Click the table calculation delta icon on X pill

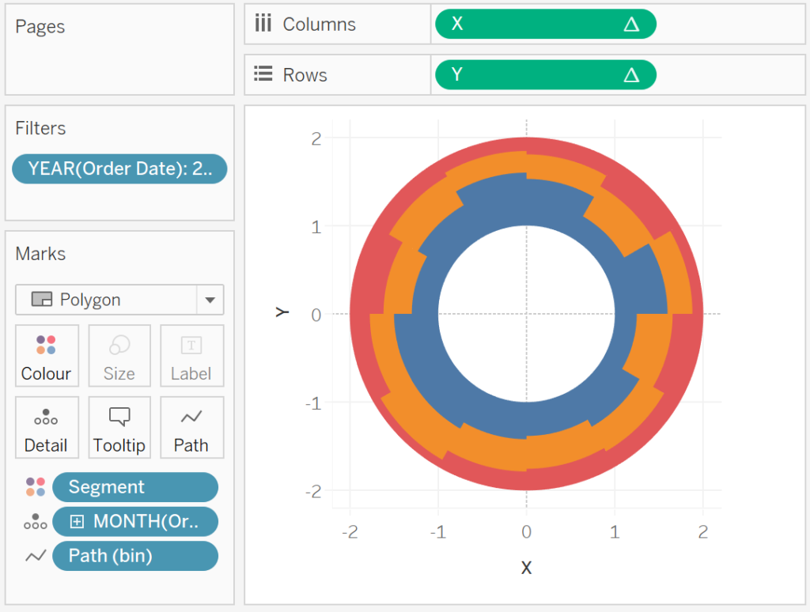[631, 25]
